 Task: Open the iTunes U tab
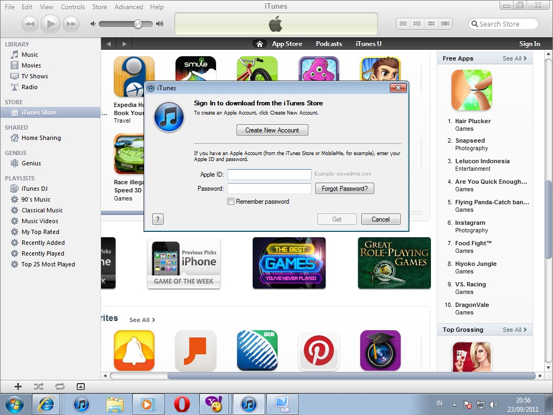(368, 44)
